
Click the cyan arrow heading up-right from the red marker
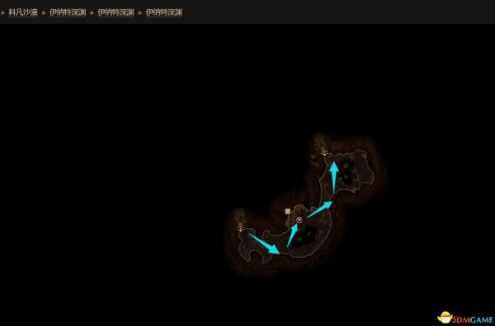pyautogui.click(x=319, y=209)
